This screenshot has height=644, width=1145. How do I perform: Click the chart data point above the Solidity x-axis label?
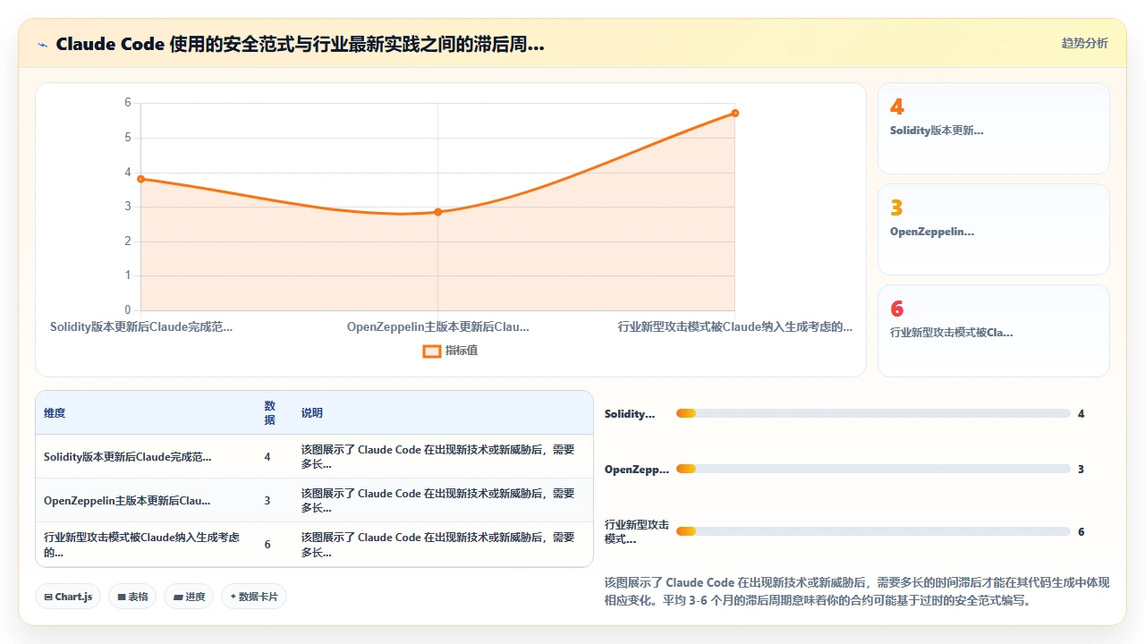pyautogui.click(x=140, y=179)
